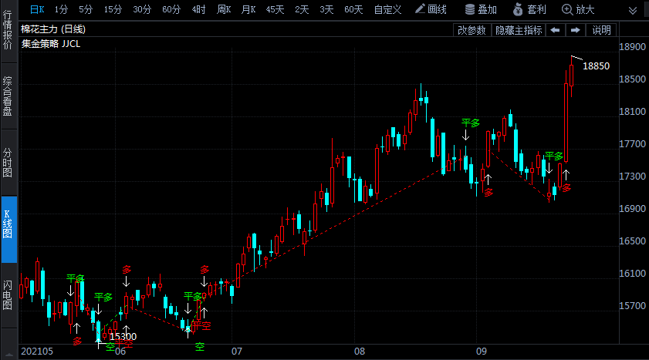The height and width of the screenshot is (360, 649).
Task: Switch to the 60天 period
Action: 353,9
